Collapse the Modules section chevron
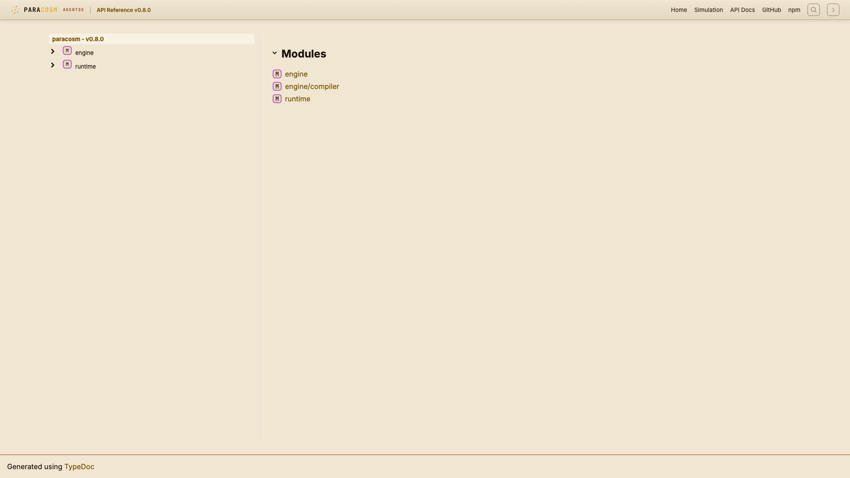Image resolution: width=850 pixels, height=478 pixels. (274, 53)
